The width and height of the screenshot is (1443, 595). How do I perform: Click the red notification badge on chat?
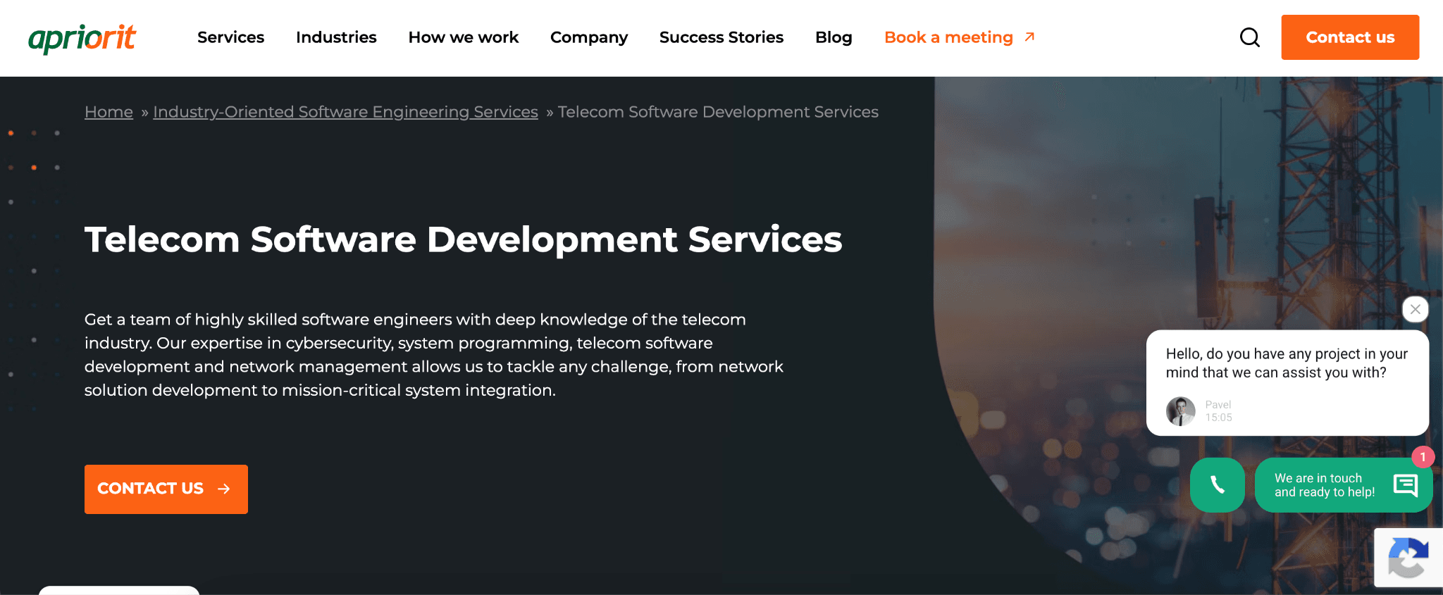(x=1423, y=457)
